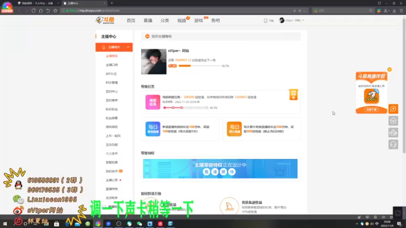Collapse the 主播相关 sidebar section
Viewport: 406px width, 228px height.
click(128, 47)
